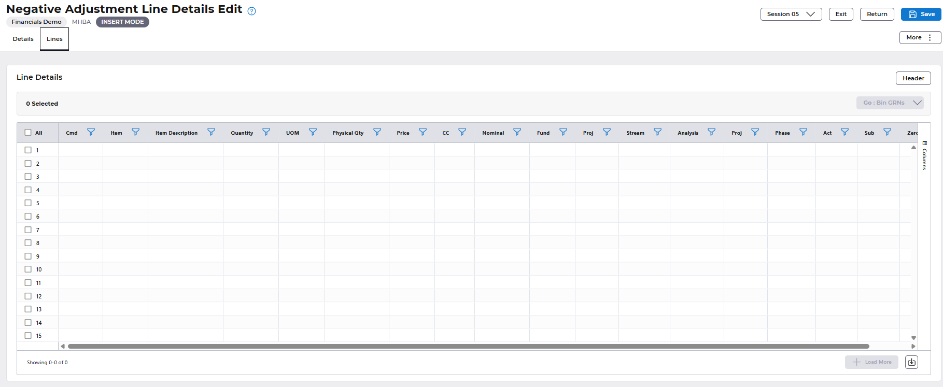Image resolution: width=943 pixels, height=387 pixels.
Task: Open the More options menu
Action: (920, 37)
